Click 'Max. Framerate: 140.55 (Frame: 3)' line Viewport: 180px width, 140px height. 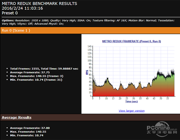[37, 76]
